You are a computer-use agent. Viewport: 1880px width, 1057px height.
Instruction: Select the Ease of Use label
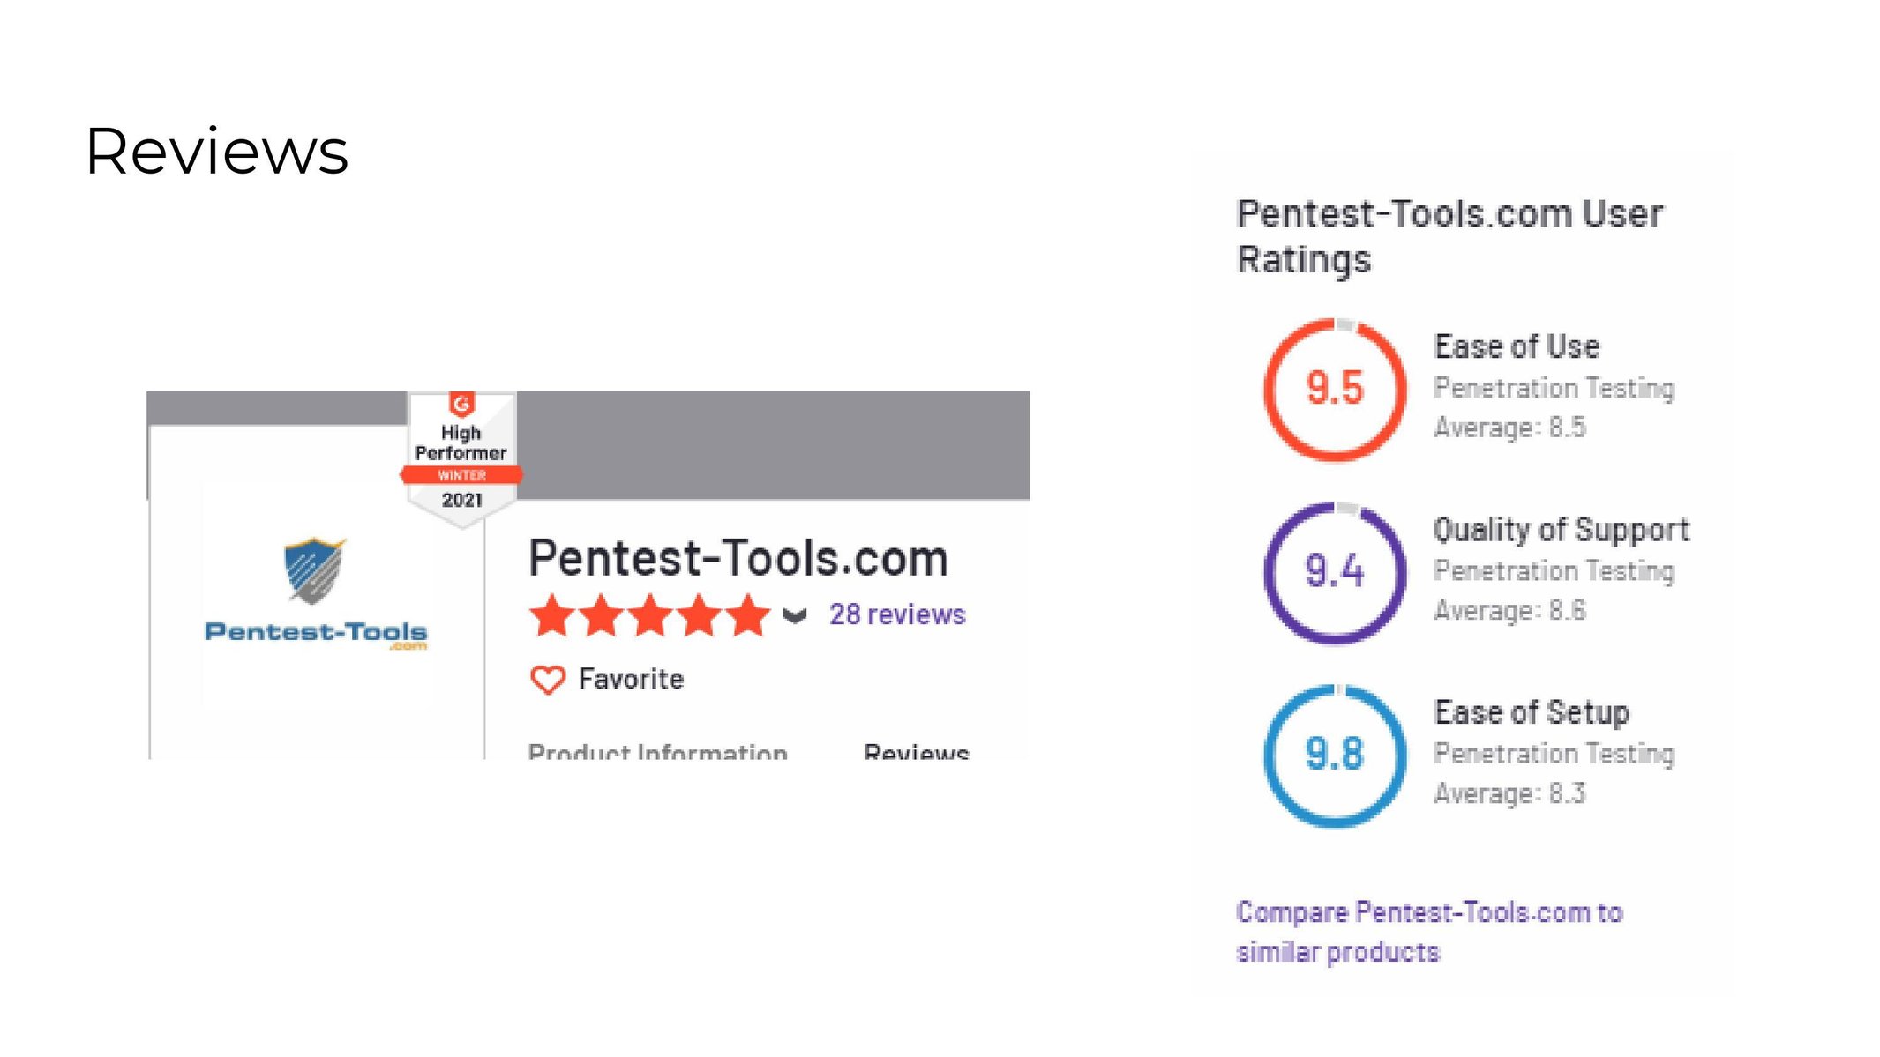pos(1517,346)
